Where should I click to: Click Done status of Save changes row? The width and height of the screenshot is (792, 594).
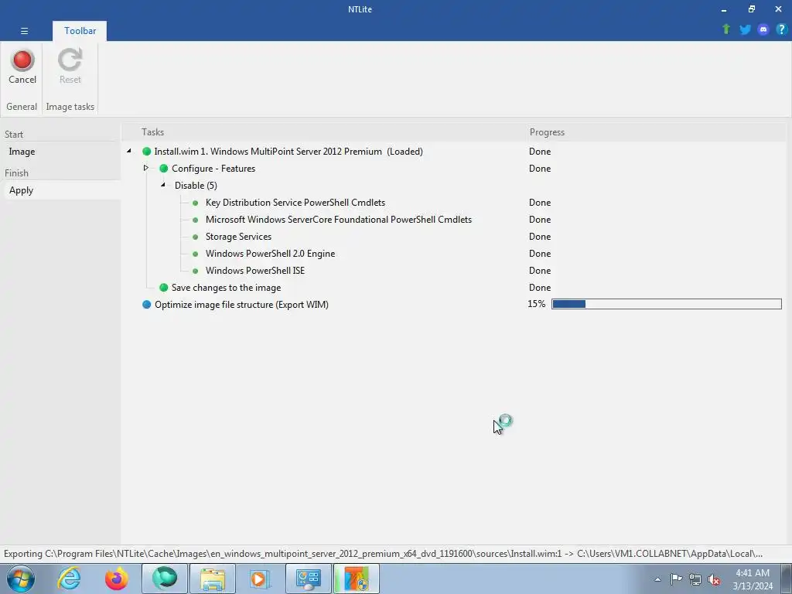(x=539, y=288)
